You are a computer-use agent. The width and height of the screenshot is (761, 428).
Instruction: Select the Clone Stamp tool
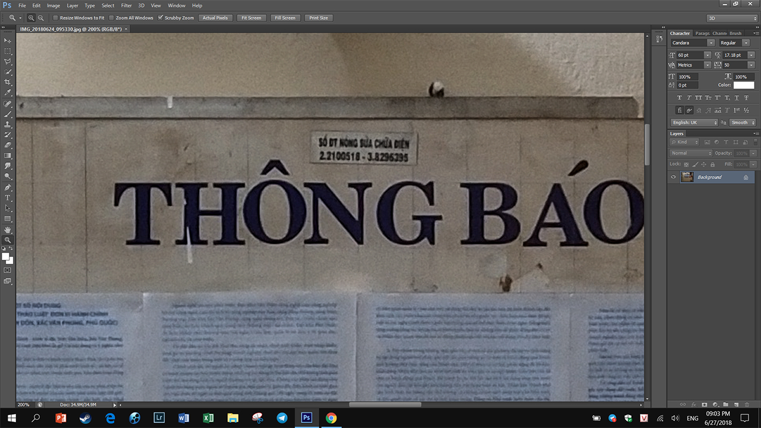click(x=8, y=124)
